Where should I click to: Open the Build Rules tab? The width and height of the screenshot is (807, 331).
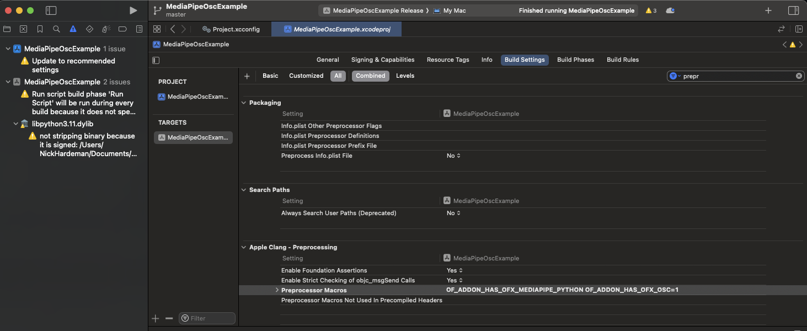(x=623, y=60)
